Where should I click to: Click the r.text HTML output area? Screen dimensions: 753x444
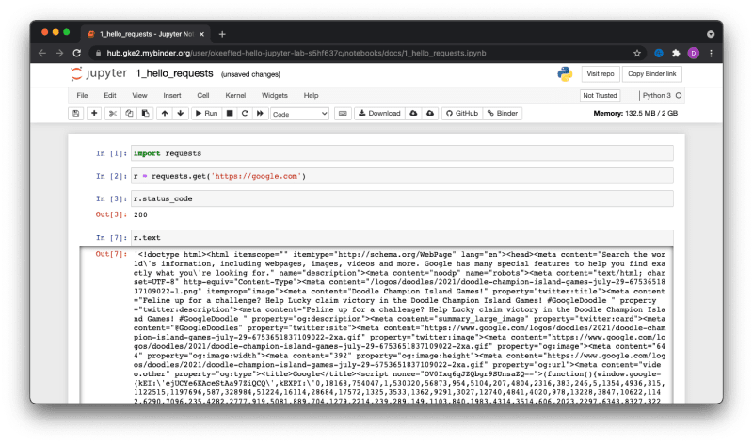point(399,326)
